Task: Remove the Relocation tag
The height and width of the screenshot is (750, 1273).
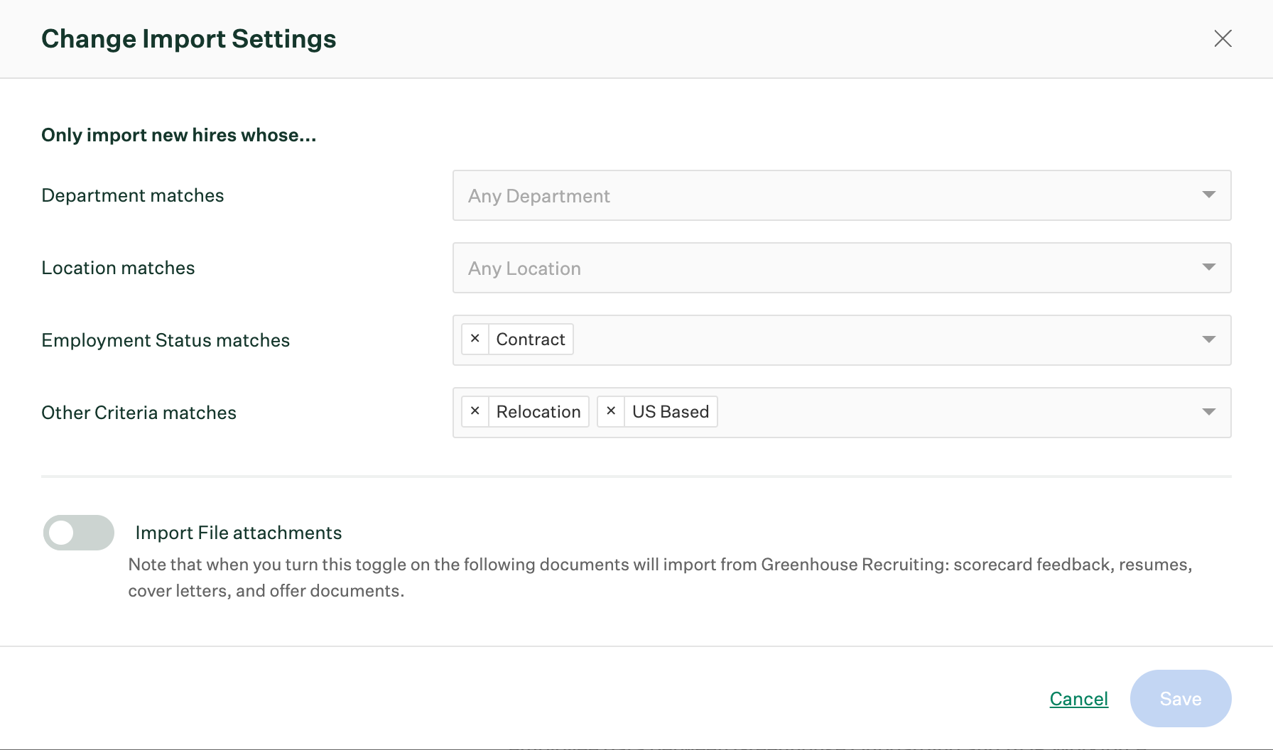Action: click(475, 411)
